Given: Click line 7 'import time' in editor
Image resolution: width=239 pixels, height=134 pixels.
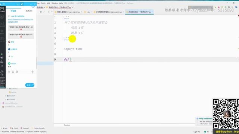Looking at the screenshot, I should [x=73, y=49].
